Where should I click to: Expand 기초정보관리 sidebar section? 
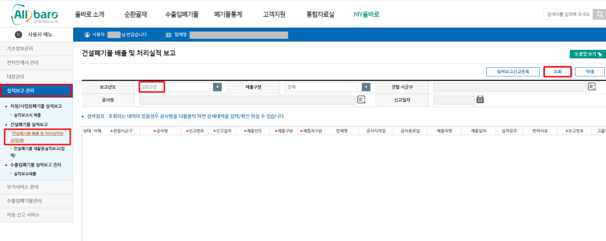tap(36, 49)
